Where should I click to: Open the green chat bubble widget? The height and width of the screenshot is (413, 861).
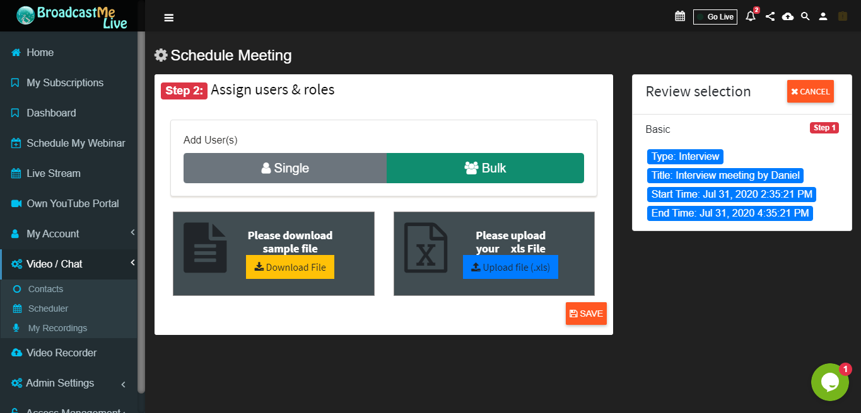pos(829,382)
